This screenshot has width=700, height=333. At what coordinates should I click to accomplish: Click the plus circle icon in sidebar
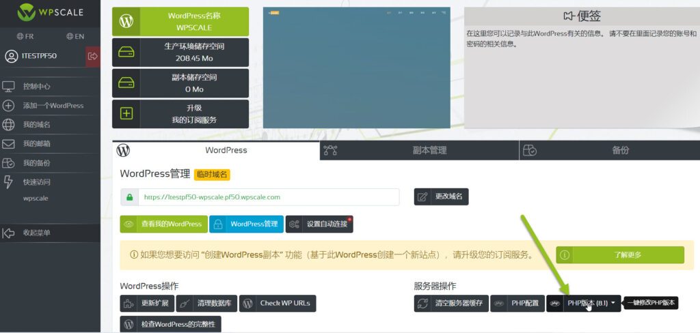pos(8,106)
